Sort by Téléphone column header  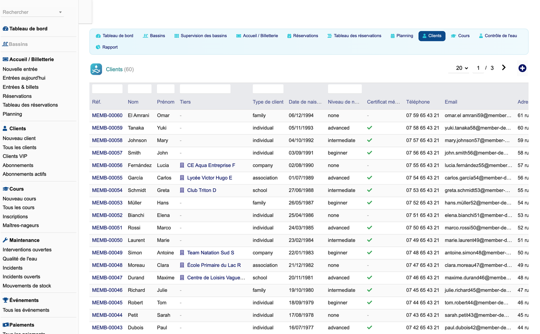coord(418,102)
